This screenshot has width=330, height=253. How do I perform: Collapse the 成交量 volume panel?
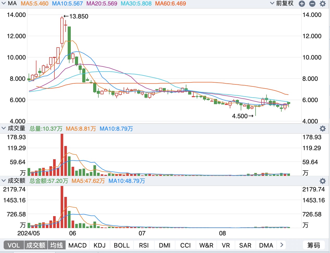point(4,128)
